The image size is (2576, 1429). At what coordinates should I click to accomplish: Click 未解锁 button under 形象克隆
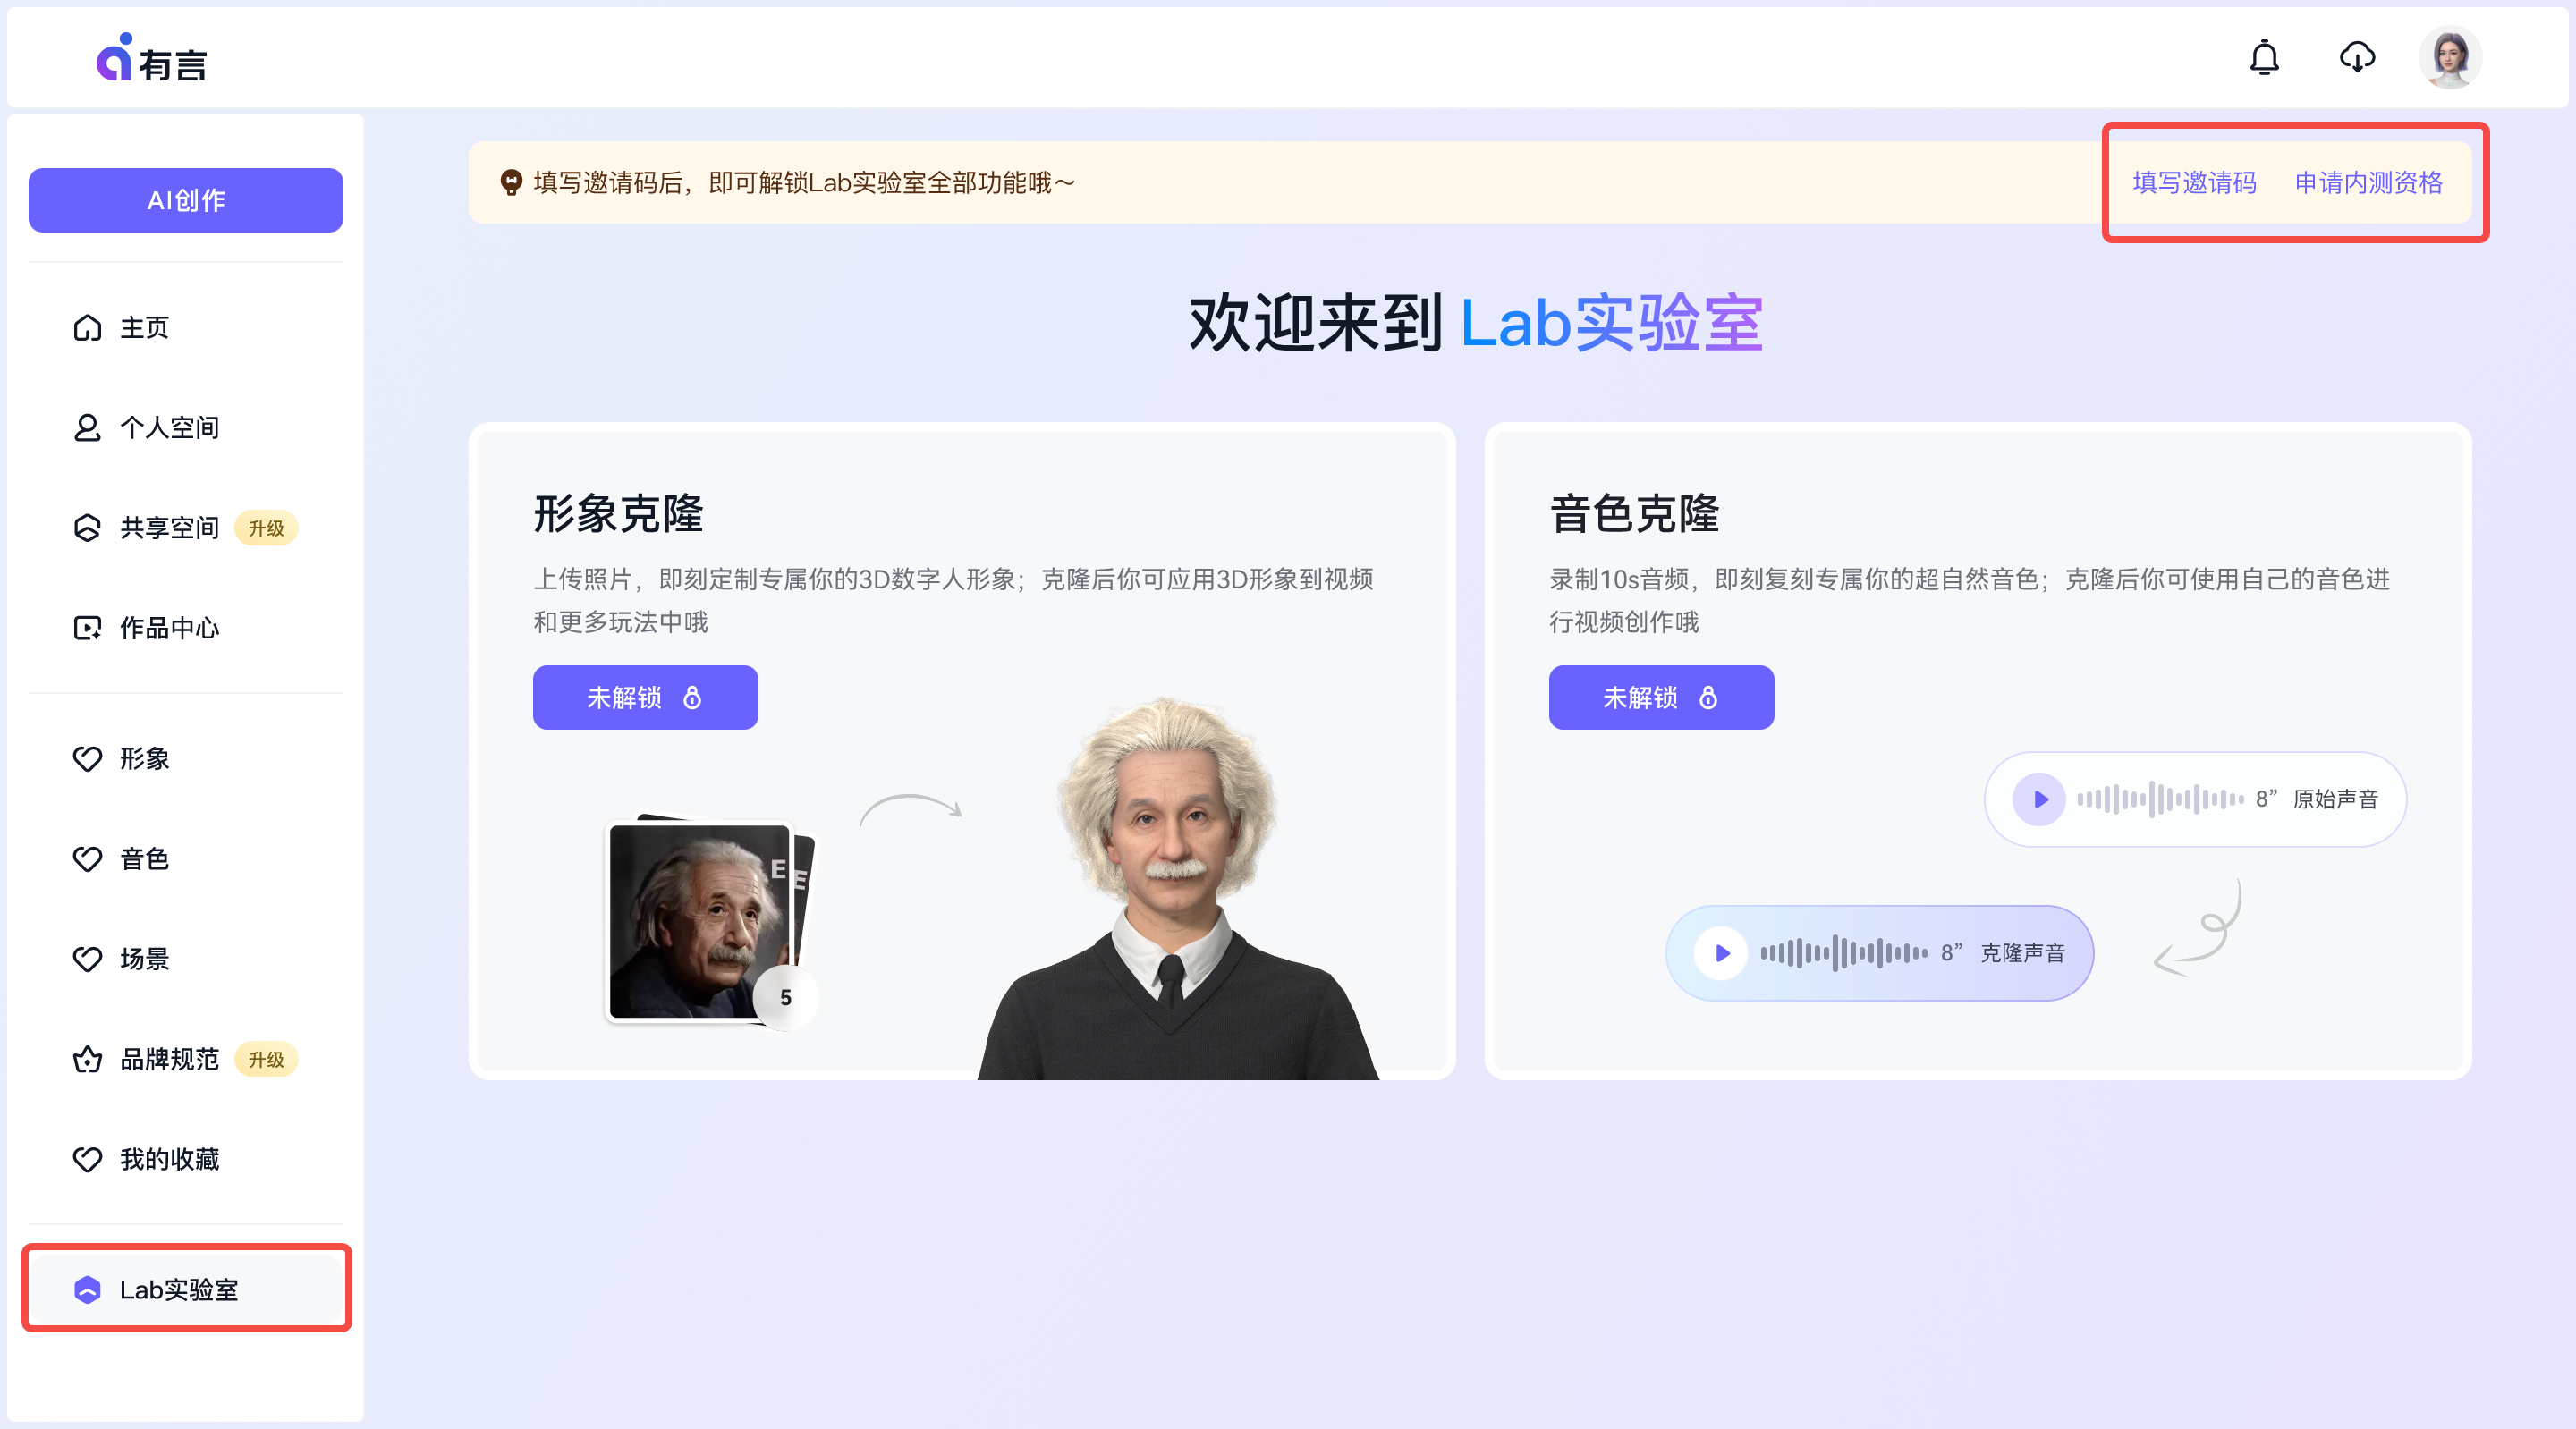pos(645,697)
